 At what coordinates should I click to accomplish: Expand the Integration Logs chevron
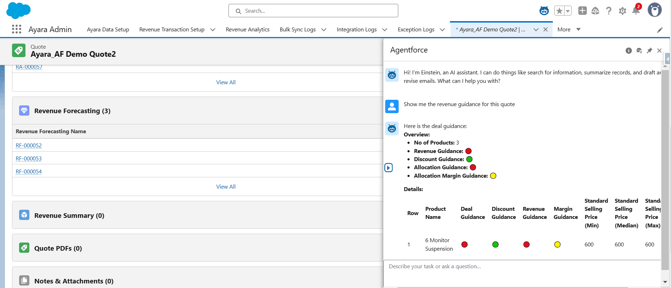click(x=384, y=30)
